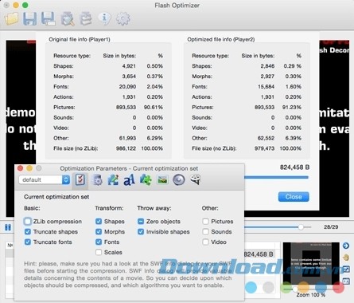Uncheck Truncate shapes
Screen dimensions: 354x303
pos(28,232)
